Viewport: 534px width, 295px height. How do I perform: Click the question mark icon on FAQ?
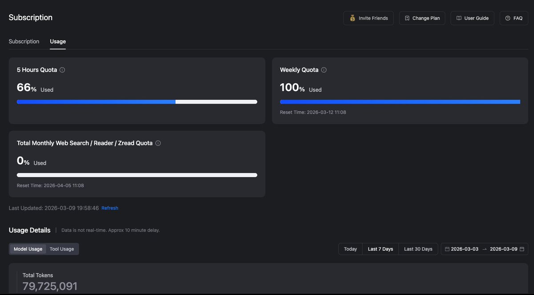[x=508, y=18]
